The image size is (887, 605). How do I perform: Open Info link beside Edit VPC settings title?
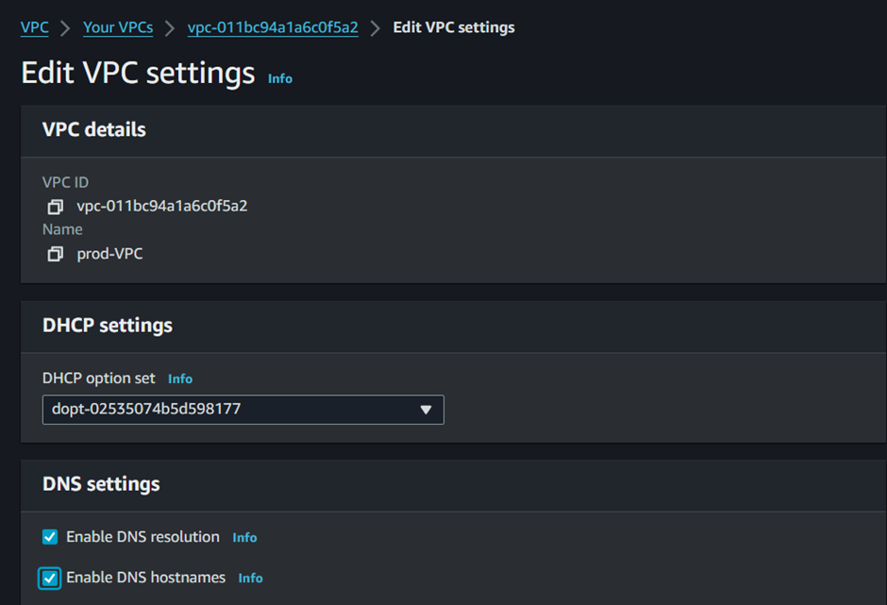[280, 78]
